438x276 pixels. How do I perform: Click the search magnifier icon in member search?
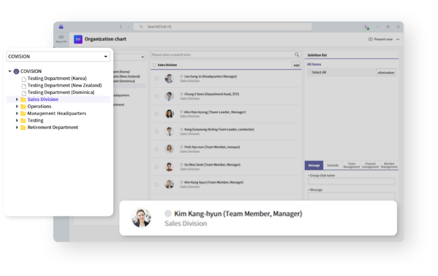coord(297,55)
